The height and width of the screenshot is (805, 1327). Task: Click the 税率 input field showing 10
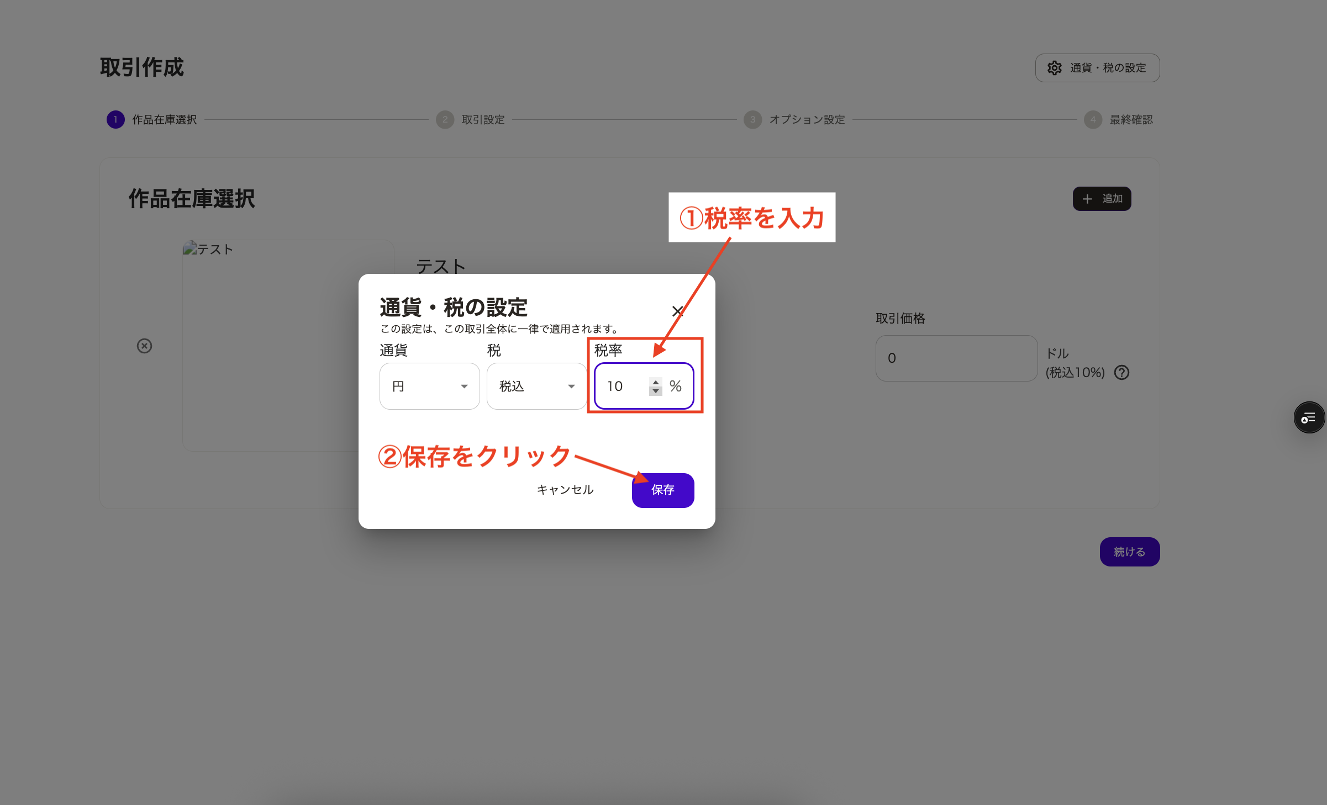[644, 386]
